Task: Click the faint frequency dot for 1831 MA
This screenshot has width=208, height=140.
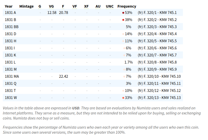Action: [124, 76]
